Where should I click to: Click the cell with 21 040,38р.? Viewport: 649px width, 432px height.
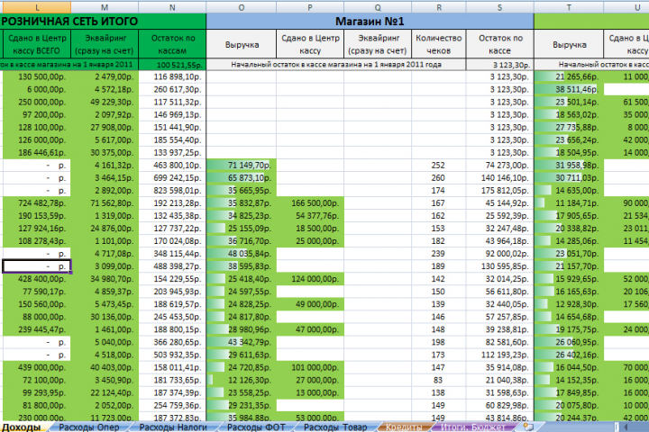pos(500,381)
